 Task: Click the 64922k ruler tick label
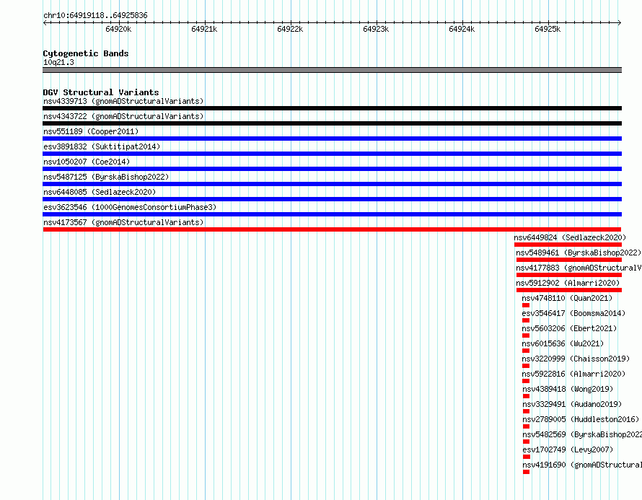[x=290, y=29]
